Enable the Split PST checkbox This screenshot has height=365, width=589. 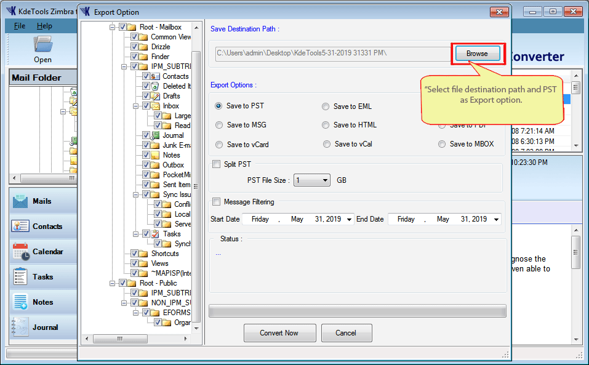(217, 164)
